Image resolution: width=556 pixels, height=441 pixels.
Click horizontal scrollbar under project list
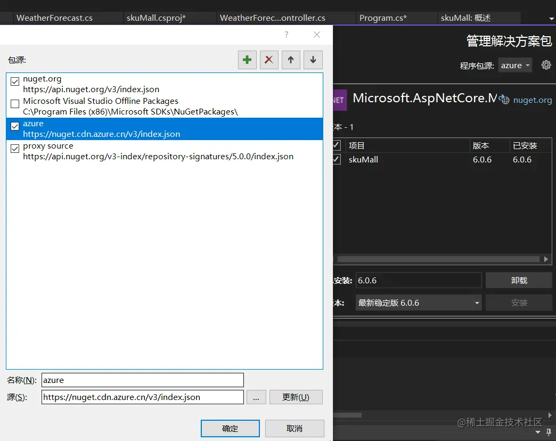[x=438, y=259]
